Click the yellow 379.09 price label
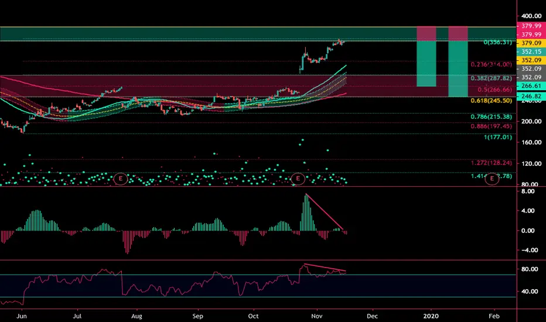Screen dimensions: 546x322 531,43
